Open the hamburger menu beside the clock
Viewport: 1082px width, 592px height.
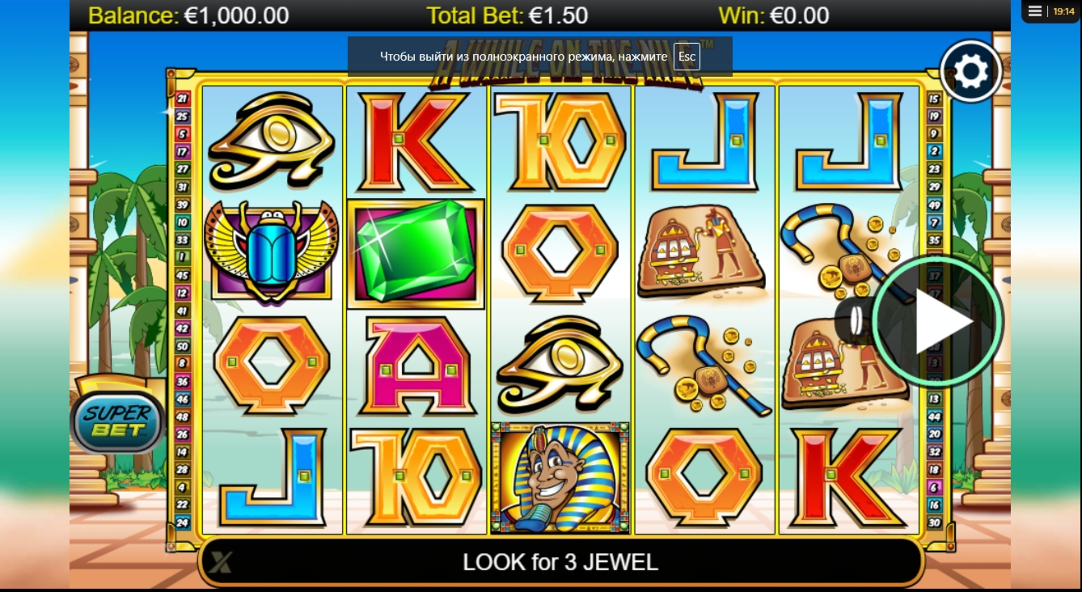[x=1035, y=11]
